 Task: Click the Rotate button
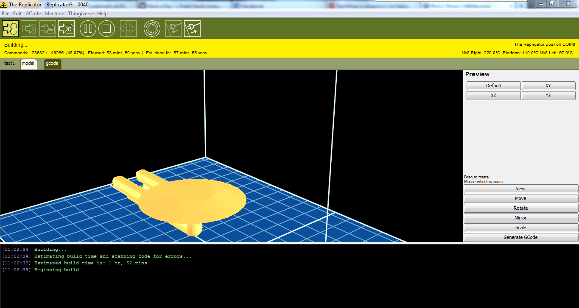click(521, 208)
